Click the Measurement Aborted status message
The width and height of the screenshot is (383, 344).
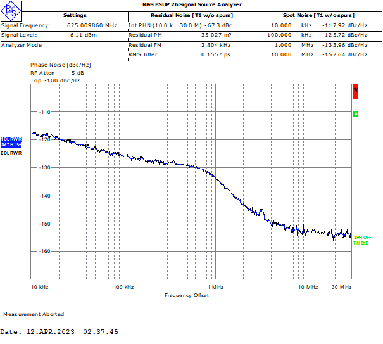pos(34,314)
